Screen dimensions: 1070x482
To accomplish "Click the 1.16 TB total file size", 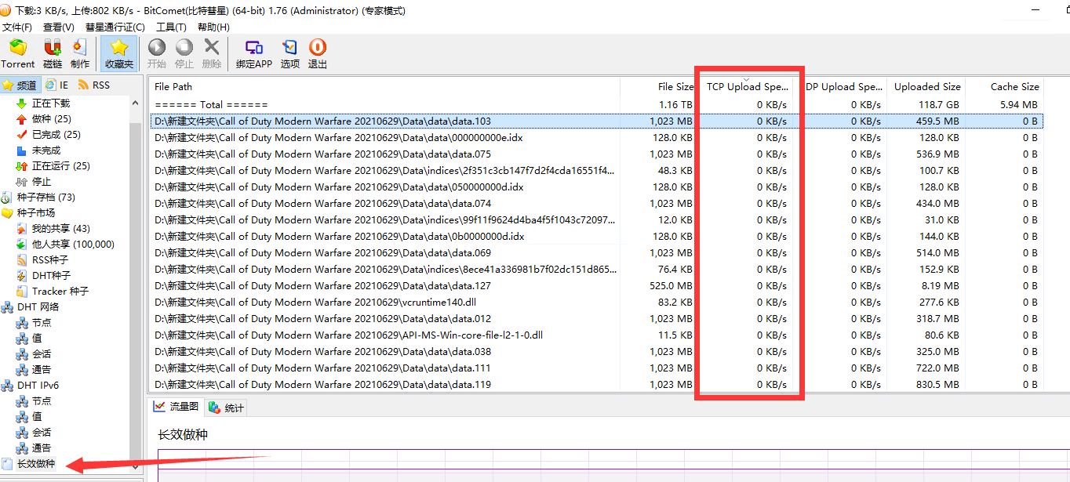I will [676, 104].
